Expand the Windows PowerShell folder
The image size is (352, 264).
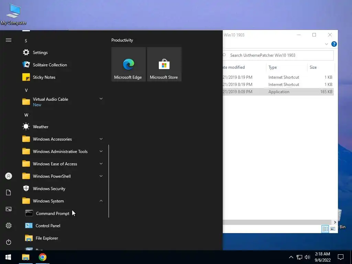pos(101,176)
